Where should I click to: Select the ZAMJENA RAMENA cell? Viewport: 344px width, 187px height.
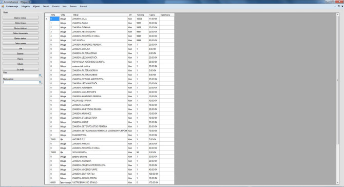[100, 105]
